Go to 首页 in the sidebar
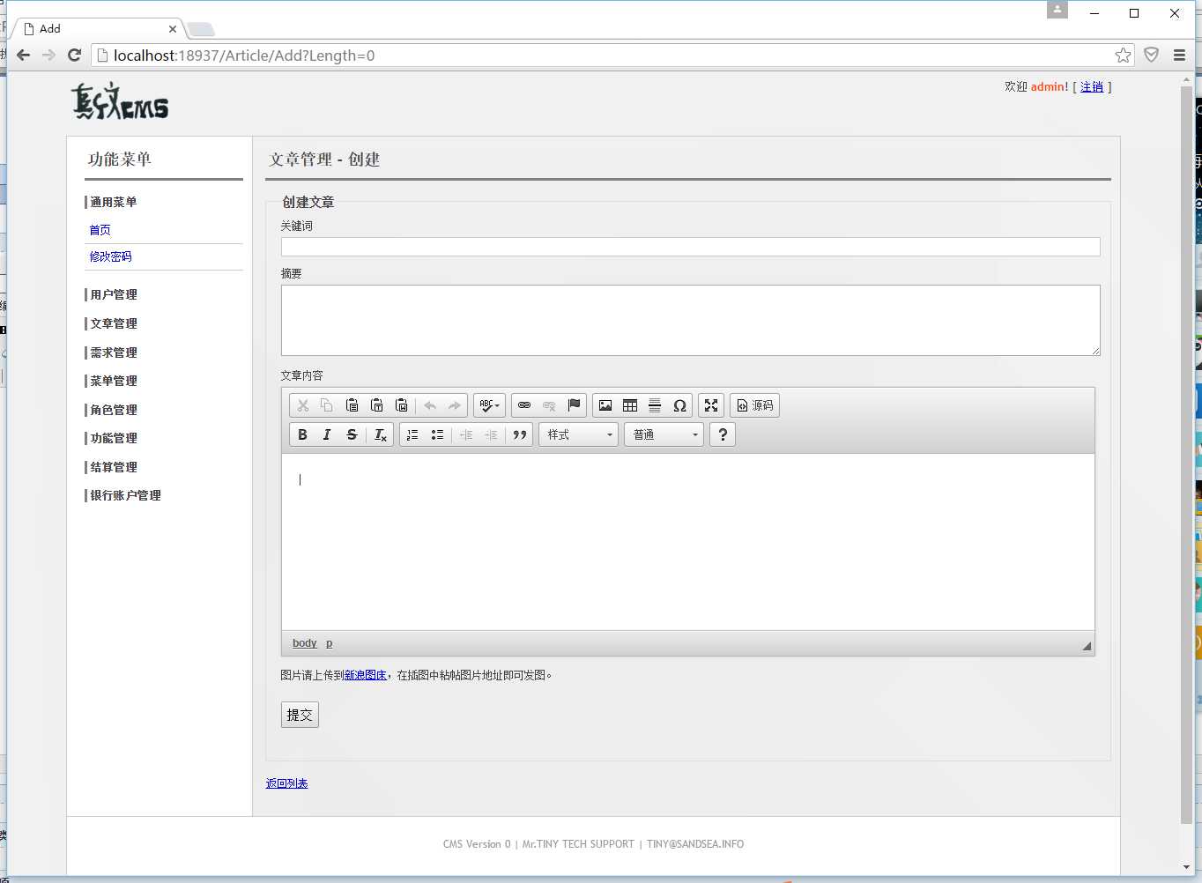This screenshot has width=1202, height=883. [100, 230]
